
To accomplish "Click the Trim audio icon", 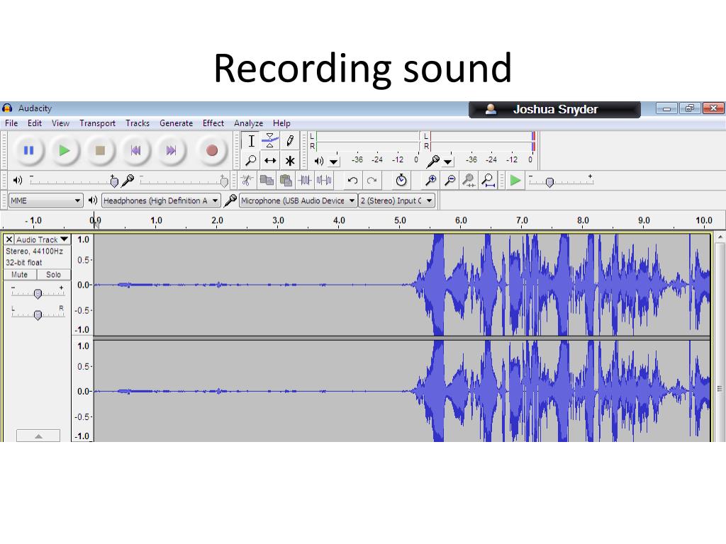I will pos(305,180).
